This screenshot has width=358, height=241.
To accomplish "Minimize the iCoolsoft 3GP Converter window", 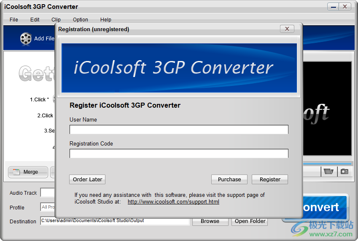I will point(333,7).
